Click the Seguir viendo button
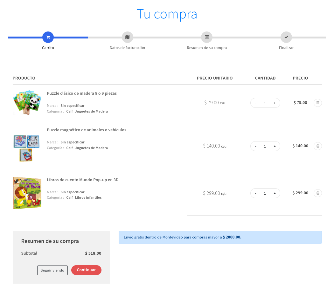334x290 pixels. tap(52, 270)
